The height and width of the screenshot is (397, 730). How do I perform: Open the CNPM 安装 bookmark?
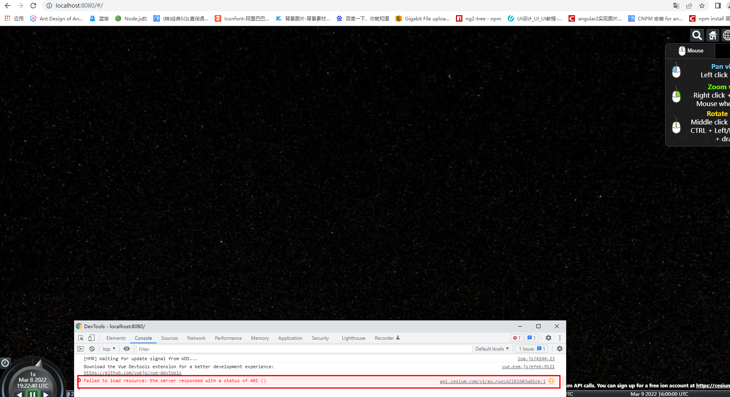pyautogui.click(x=655, y=18)
